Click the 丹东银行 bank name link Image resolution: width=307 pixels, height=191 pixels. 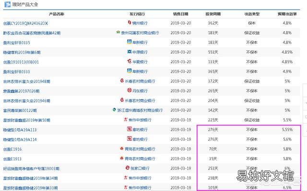pyautogui.click(x=140, y=91)
